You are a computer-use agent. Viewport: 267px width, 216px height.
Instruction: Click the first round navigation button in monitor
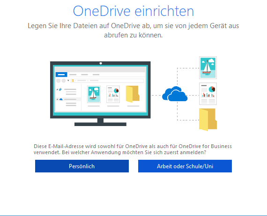pos(59,81)
